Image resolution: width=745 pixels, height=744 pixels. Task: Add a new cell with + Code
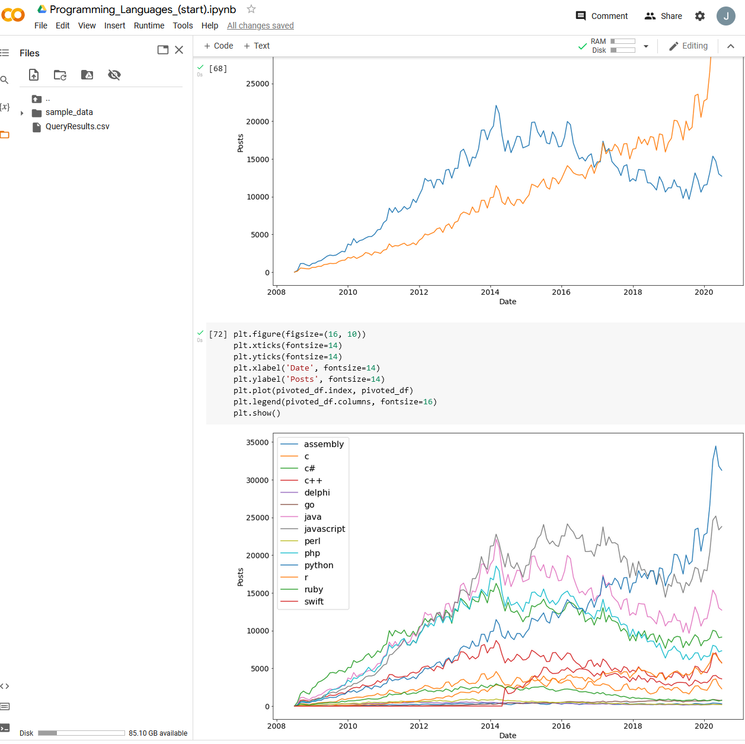(218, 46)
